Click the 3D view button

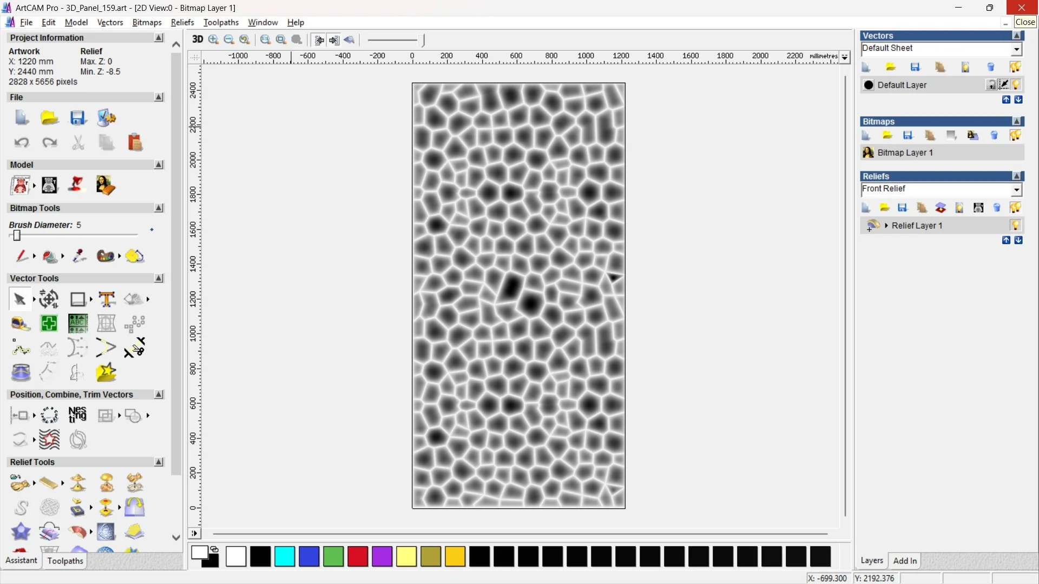198,39
